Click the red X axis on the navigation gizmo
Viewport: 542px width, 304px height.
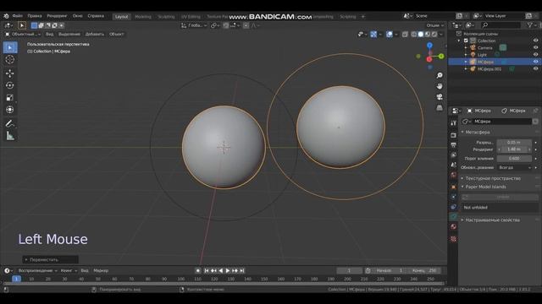(429, 59)
